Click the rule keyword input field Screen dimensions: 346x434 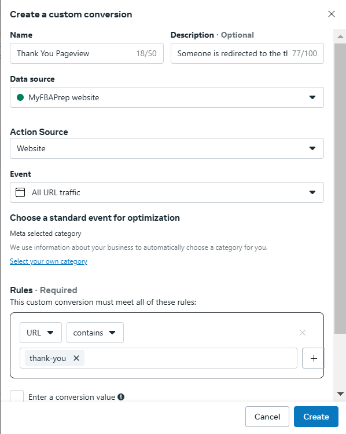(159, 358)
